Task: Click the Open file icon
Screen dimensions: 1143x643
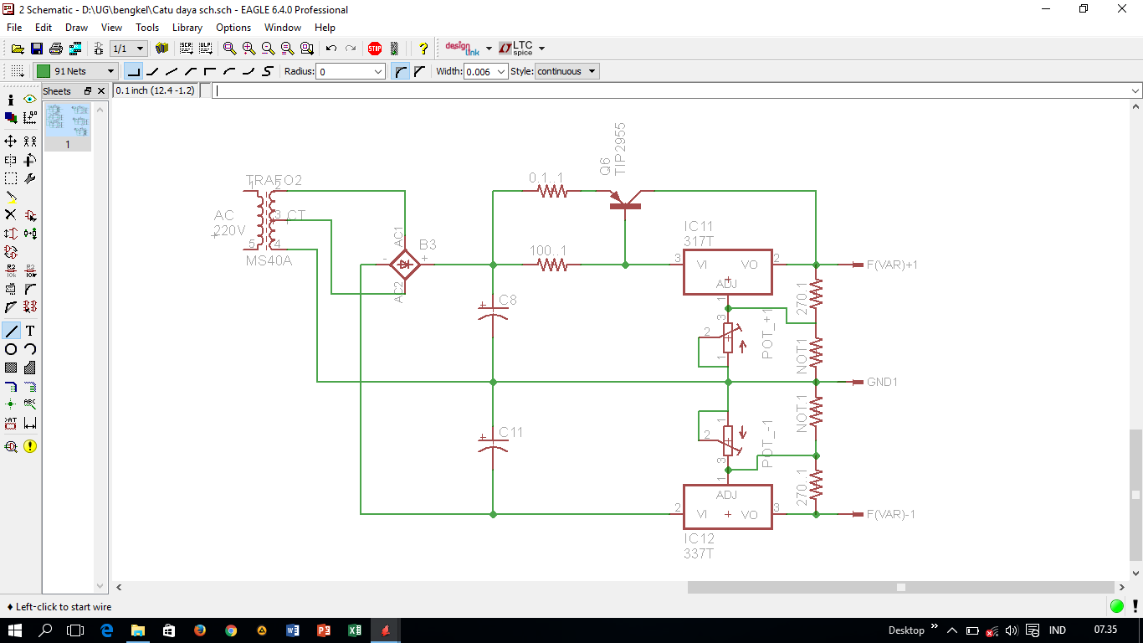Action: pos(18,49)
